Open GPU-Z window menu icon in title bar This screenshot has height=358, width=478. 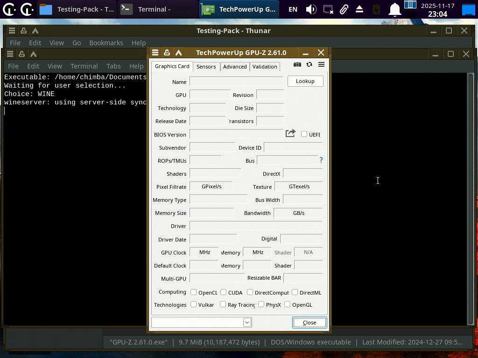click(x=155, y=52)
